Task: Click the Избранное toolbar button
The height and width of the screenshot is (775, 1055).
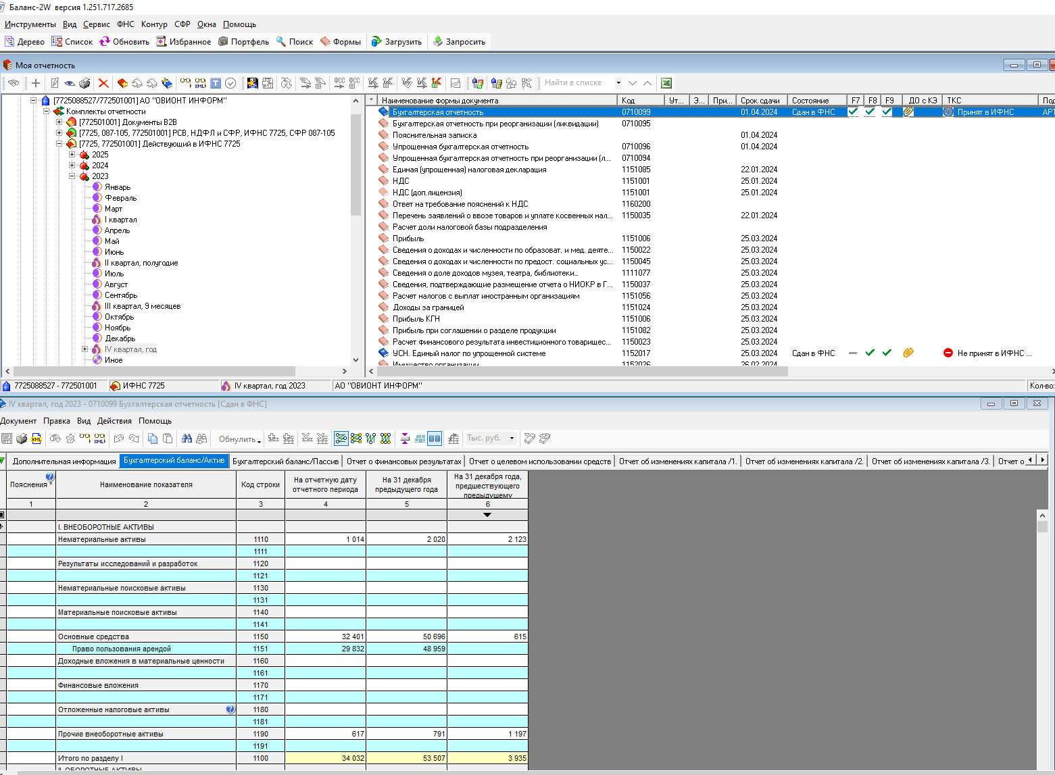Action: (x=183, y=42)
